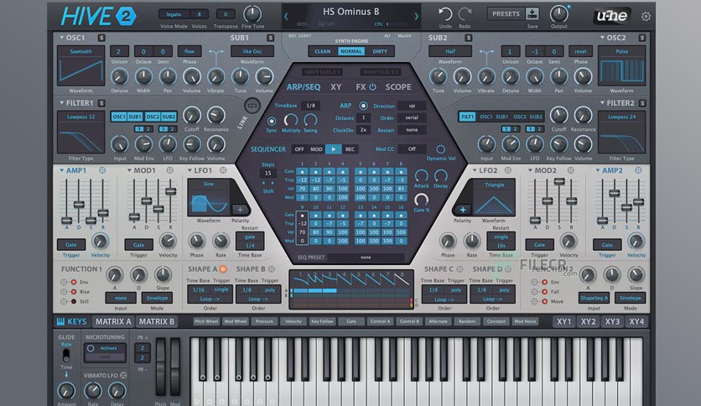Toggle SUB1 solo S icon
Image resolution: width=701 pixels, height=406 pixels.
click(271, 38)
